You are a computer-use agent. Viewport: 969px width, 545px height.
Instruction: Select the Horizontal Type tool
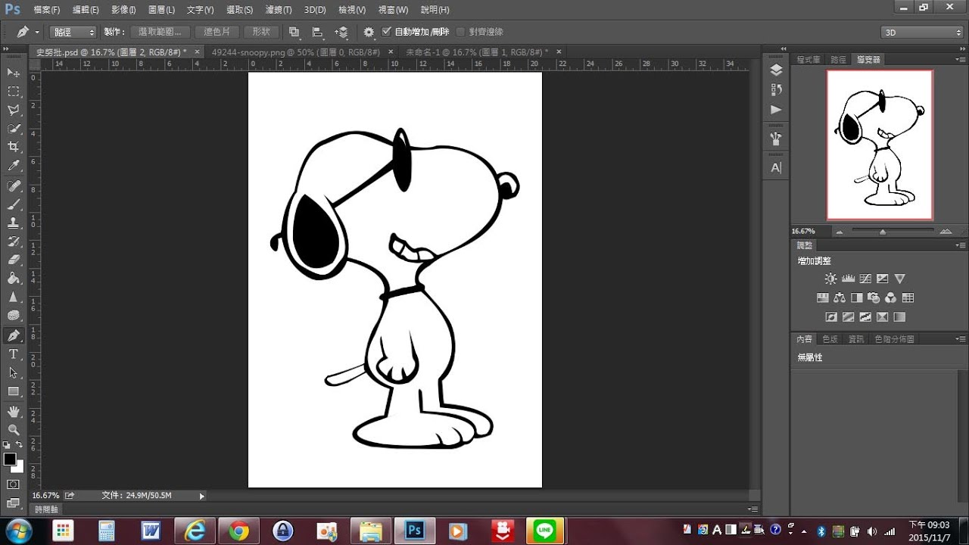14,354
